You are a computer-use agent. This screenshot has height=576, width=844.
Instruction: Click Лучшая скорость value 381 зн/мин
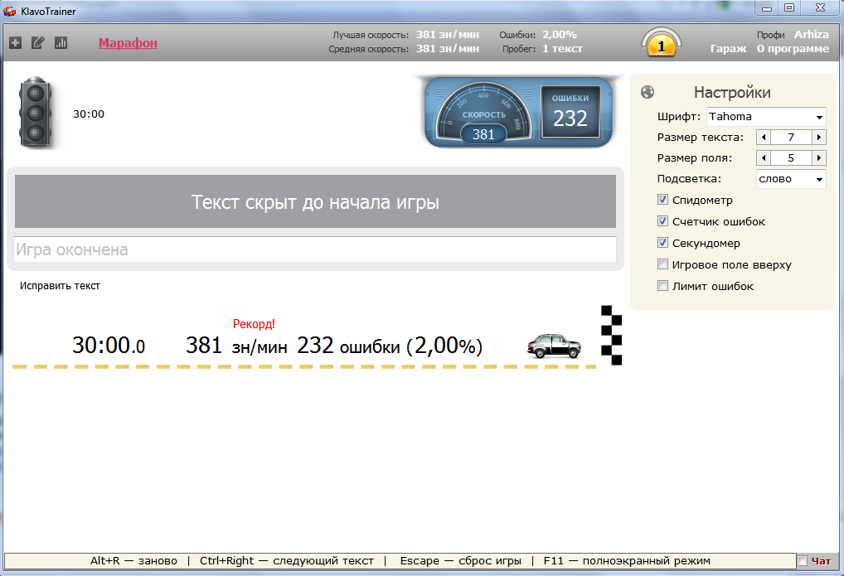[448, 35]
